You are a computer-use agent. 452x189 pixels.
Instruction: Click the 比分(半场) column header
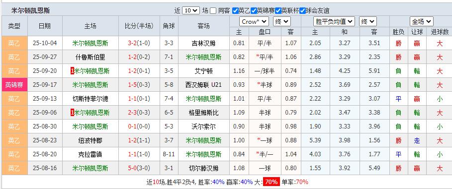(139, 26)
